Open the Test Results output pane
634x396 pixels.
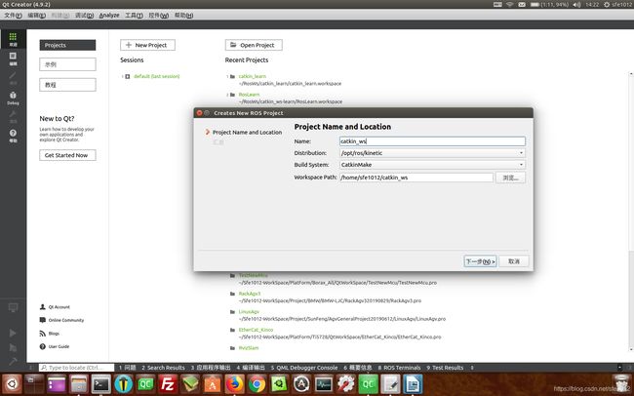(x=445, y=368)
